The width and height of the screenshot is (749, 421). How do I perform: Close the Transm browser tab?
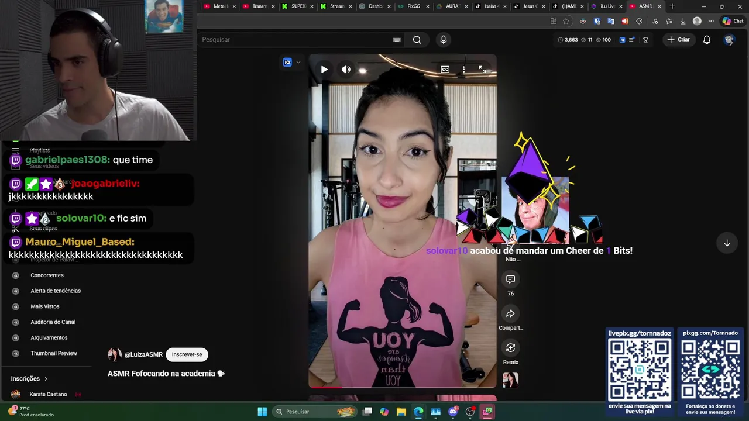273,6
